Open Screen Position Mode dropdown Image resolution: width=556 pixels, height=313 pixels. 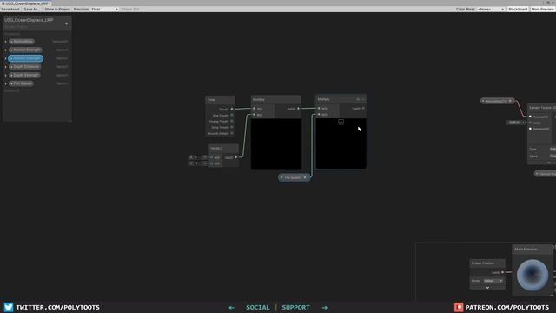coord(493,281)
